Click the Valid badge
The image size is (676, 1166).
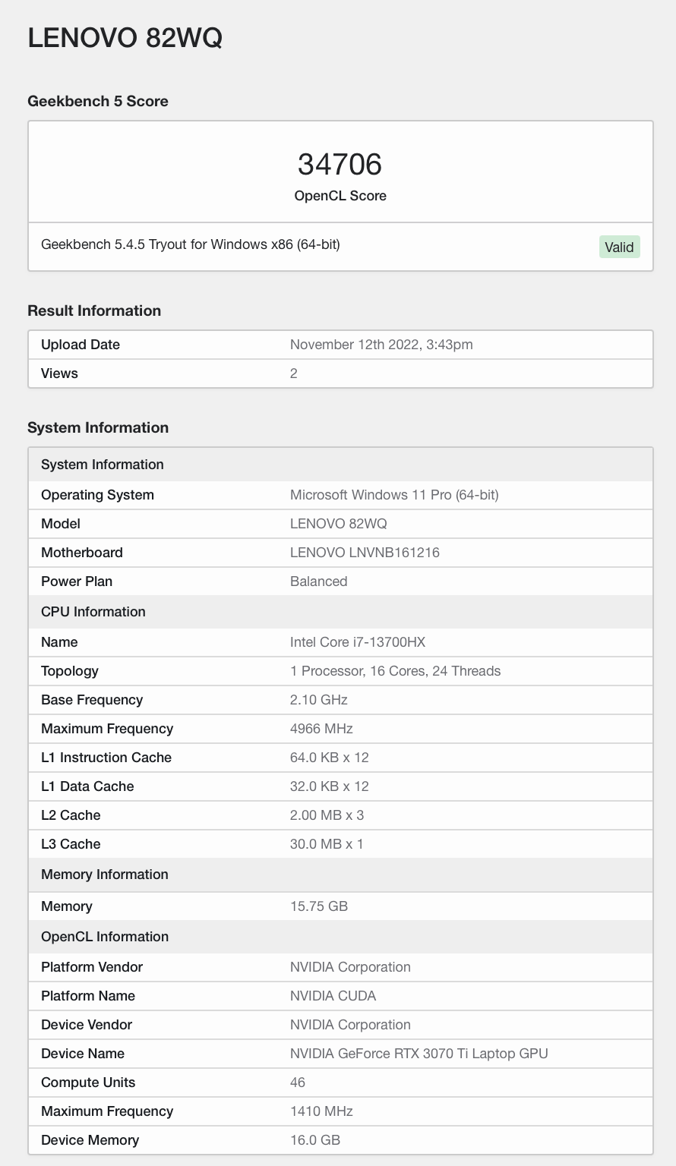point(619,247)
